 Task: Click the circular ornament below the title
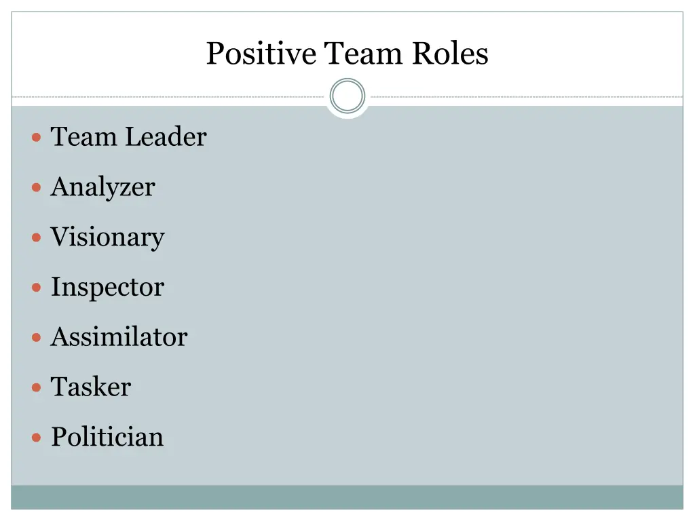pyautogui.click(x=347, y=96)
